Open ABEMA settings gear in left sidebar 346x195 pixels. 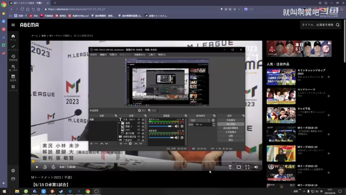13,171
